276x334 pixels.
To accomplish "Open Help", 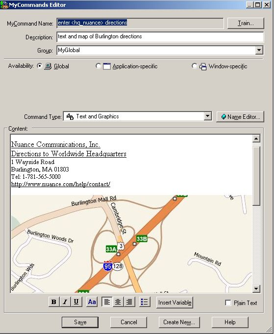I will 230,322.
